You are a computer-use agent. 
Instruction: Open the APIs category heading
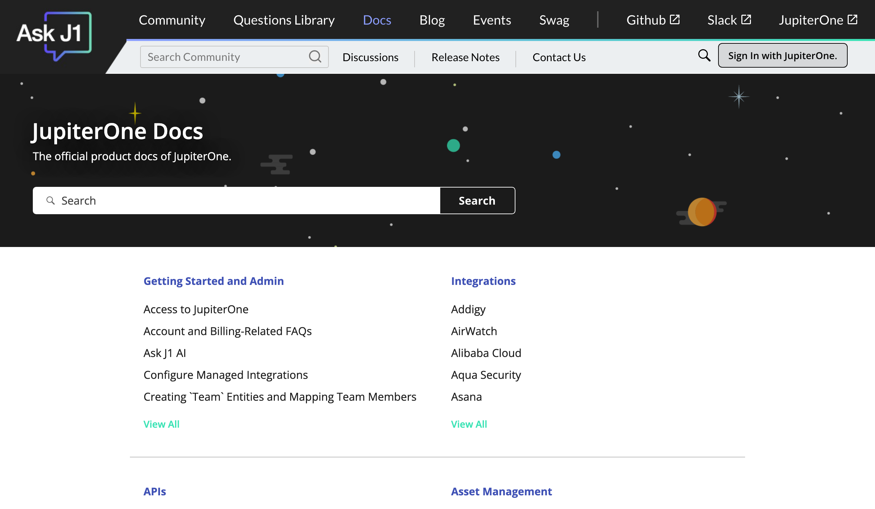click(155, 491)
